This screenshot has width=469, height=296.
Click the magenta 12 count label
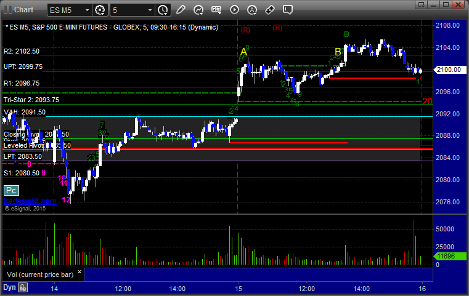point(66,200)
